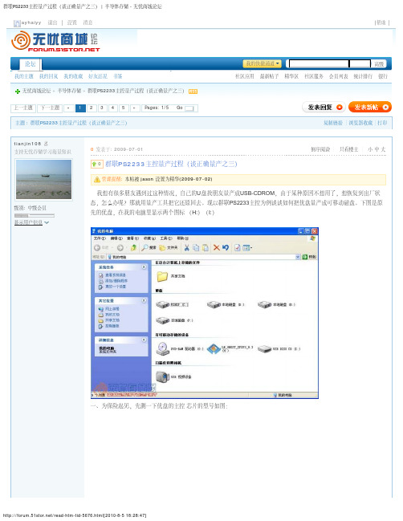The width and height of the screenshot is (403, 521).
Task: Open the 我的回复 link
Action: (x=48, y=76)
